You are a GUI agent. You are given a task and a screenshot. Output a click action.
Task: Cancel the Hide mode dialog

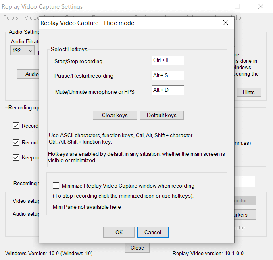click(153, 232)
